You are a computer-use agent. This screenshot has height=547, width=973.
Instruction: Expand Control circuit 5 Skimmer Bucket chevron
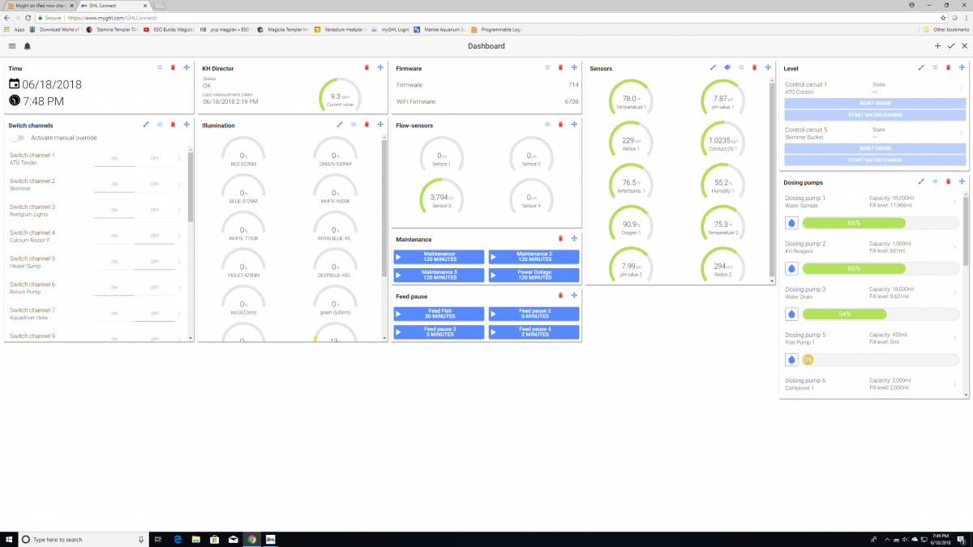click(x=961, y=133)
